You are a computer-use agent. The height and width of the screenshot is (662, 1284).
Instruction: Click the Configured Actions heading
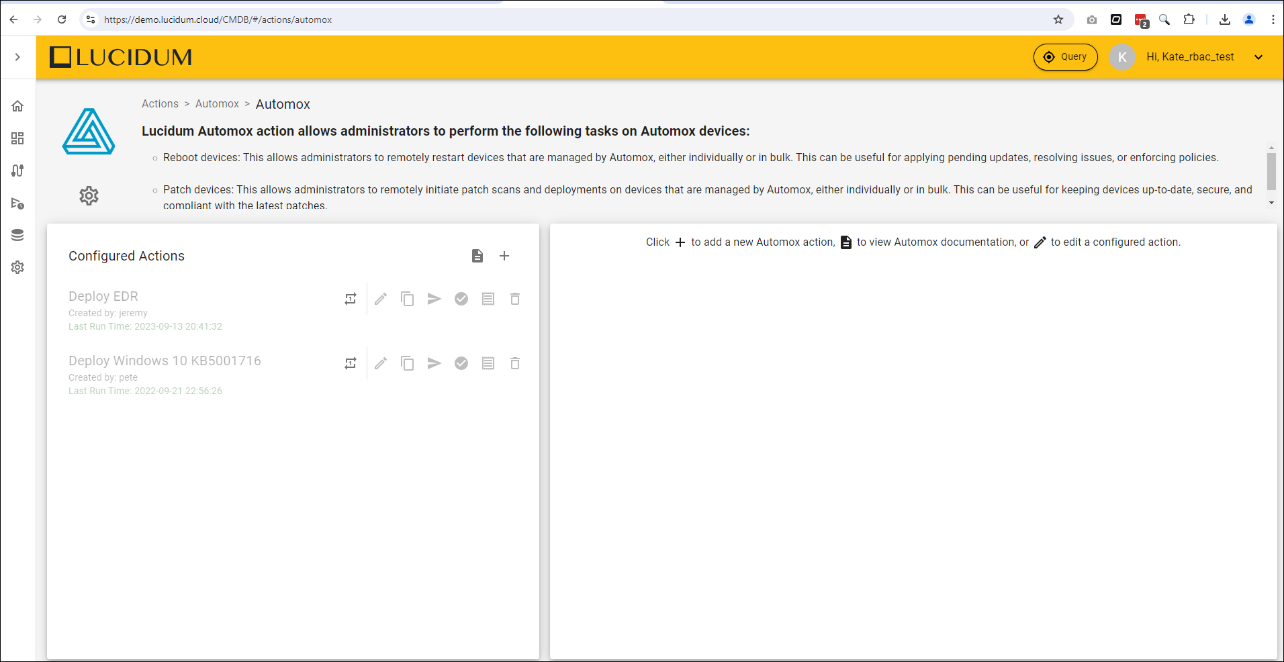tap(126, 256)
